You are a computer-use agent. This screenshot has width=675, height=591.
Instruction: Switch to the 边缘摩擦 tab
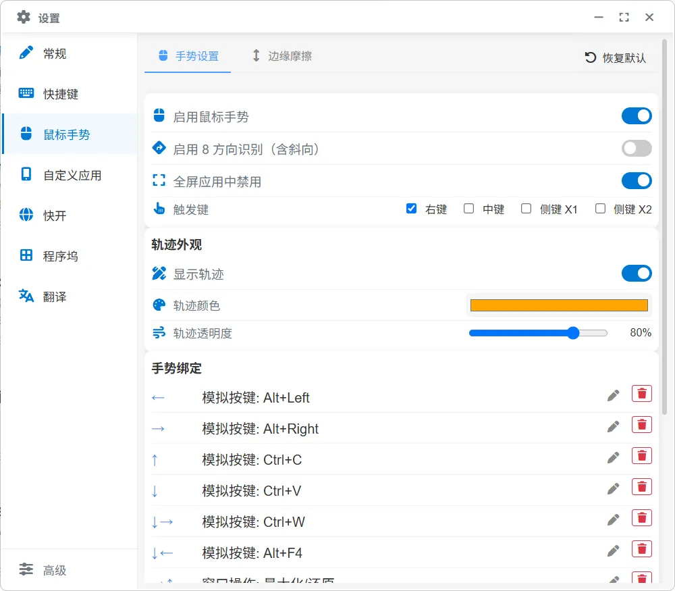pyautogui.click(x=281, y=56)
